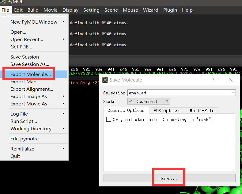Open the Plugin menu

pyautogui.click(x=170, y=10)
